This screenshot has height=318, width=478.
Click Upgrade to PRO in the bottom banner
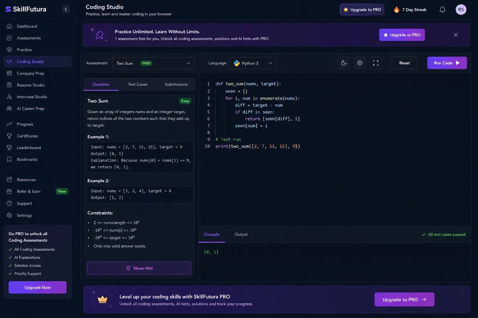pyautogui.click(x=404, y=300)
